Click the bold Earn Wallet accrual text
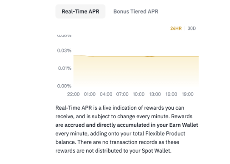 131,125
